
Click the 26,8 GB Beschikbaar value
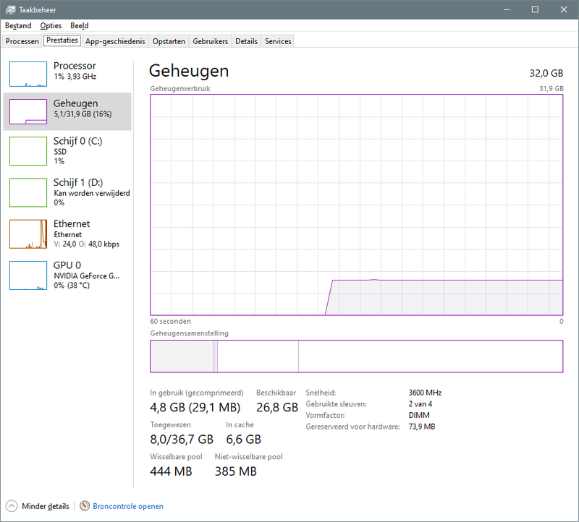click(x=277, y=407)
